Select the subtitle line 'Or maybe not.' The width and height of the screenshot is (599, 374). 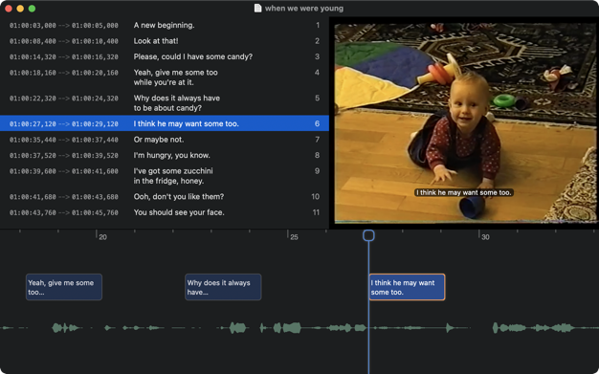click(x=165, y=140)
